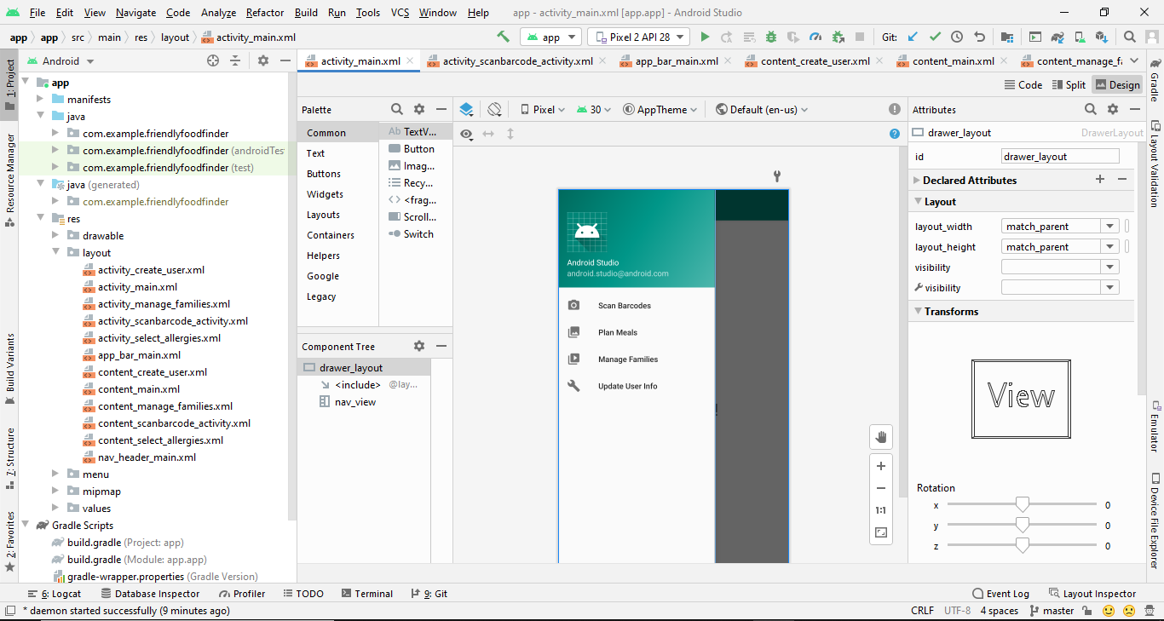Toggle device orientation icon in design toolbar
Viewport: 1164px width, 621px height.
coord(495,109)
